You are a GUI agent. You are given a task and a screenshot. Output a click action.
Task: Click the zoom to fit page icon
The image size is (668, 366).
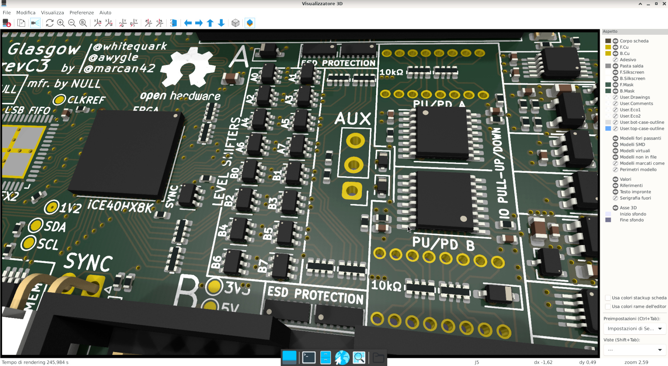click(83, 23)
